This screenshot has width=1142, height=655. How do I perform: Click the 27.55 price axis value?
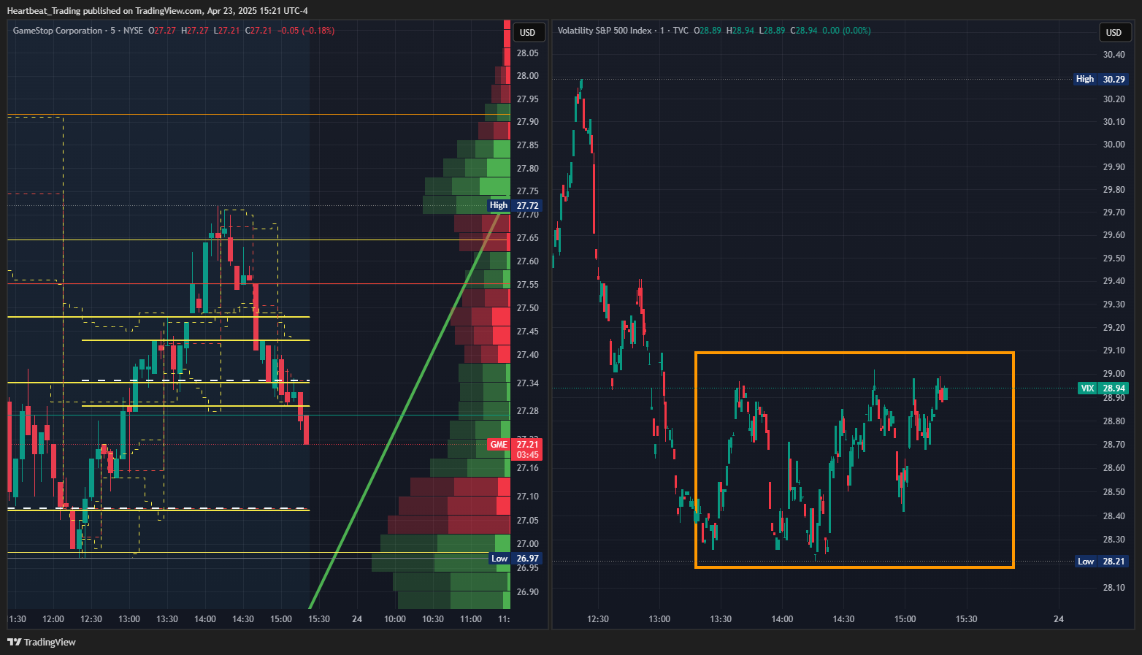click(527, 285)
